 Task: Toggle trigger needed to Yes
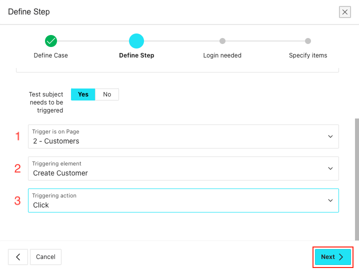(83, 94)
